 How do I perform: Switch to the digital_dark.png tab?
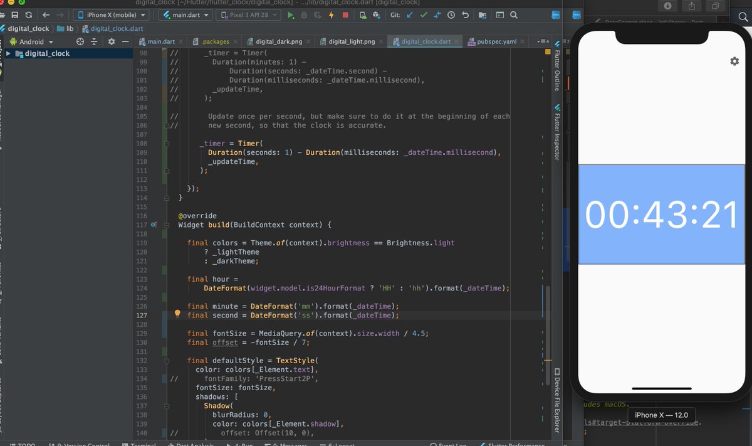[x=279, y=41]
